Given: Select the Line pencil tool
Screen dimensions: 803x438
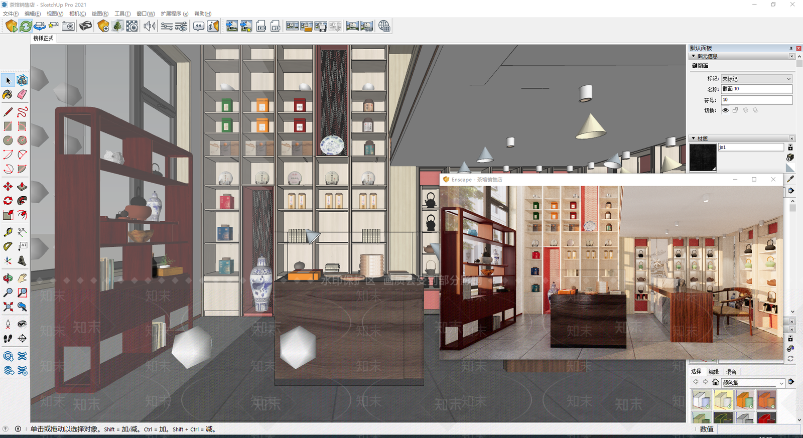Looking at the screenshot, I should pos(8,112).
